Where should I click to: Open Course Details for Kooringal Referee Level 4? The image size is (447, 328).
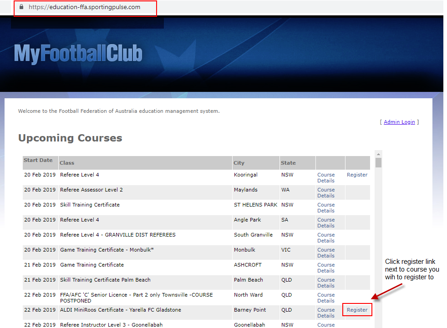coord(326,177)
